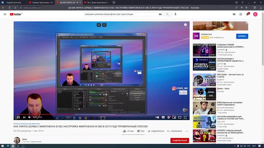Switch to the С Днем Защитника browser tab
This screenshot has width=264, height=148.
coord(96,2)
